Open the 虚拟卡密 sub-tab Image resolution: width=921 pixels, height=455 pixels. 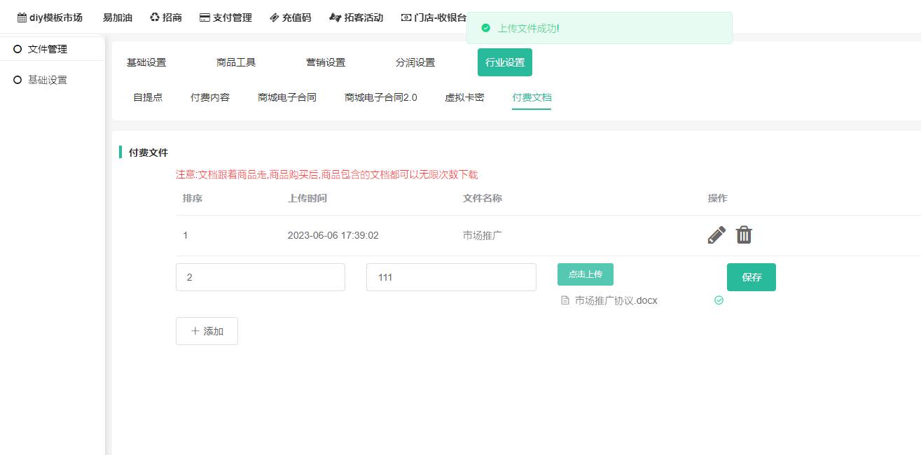pyautogui.click(x=464, y=97)
